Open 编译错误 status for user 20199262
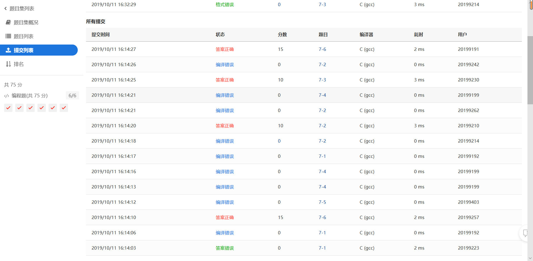This screenshot has height=261, width=533. pyautogui.click(x=225, y=110)
